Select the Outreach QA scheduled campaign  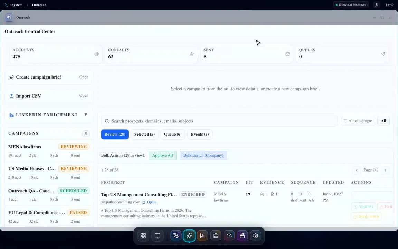pos(49,195)
